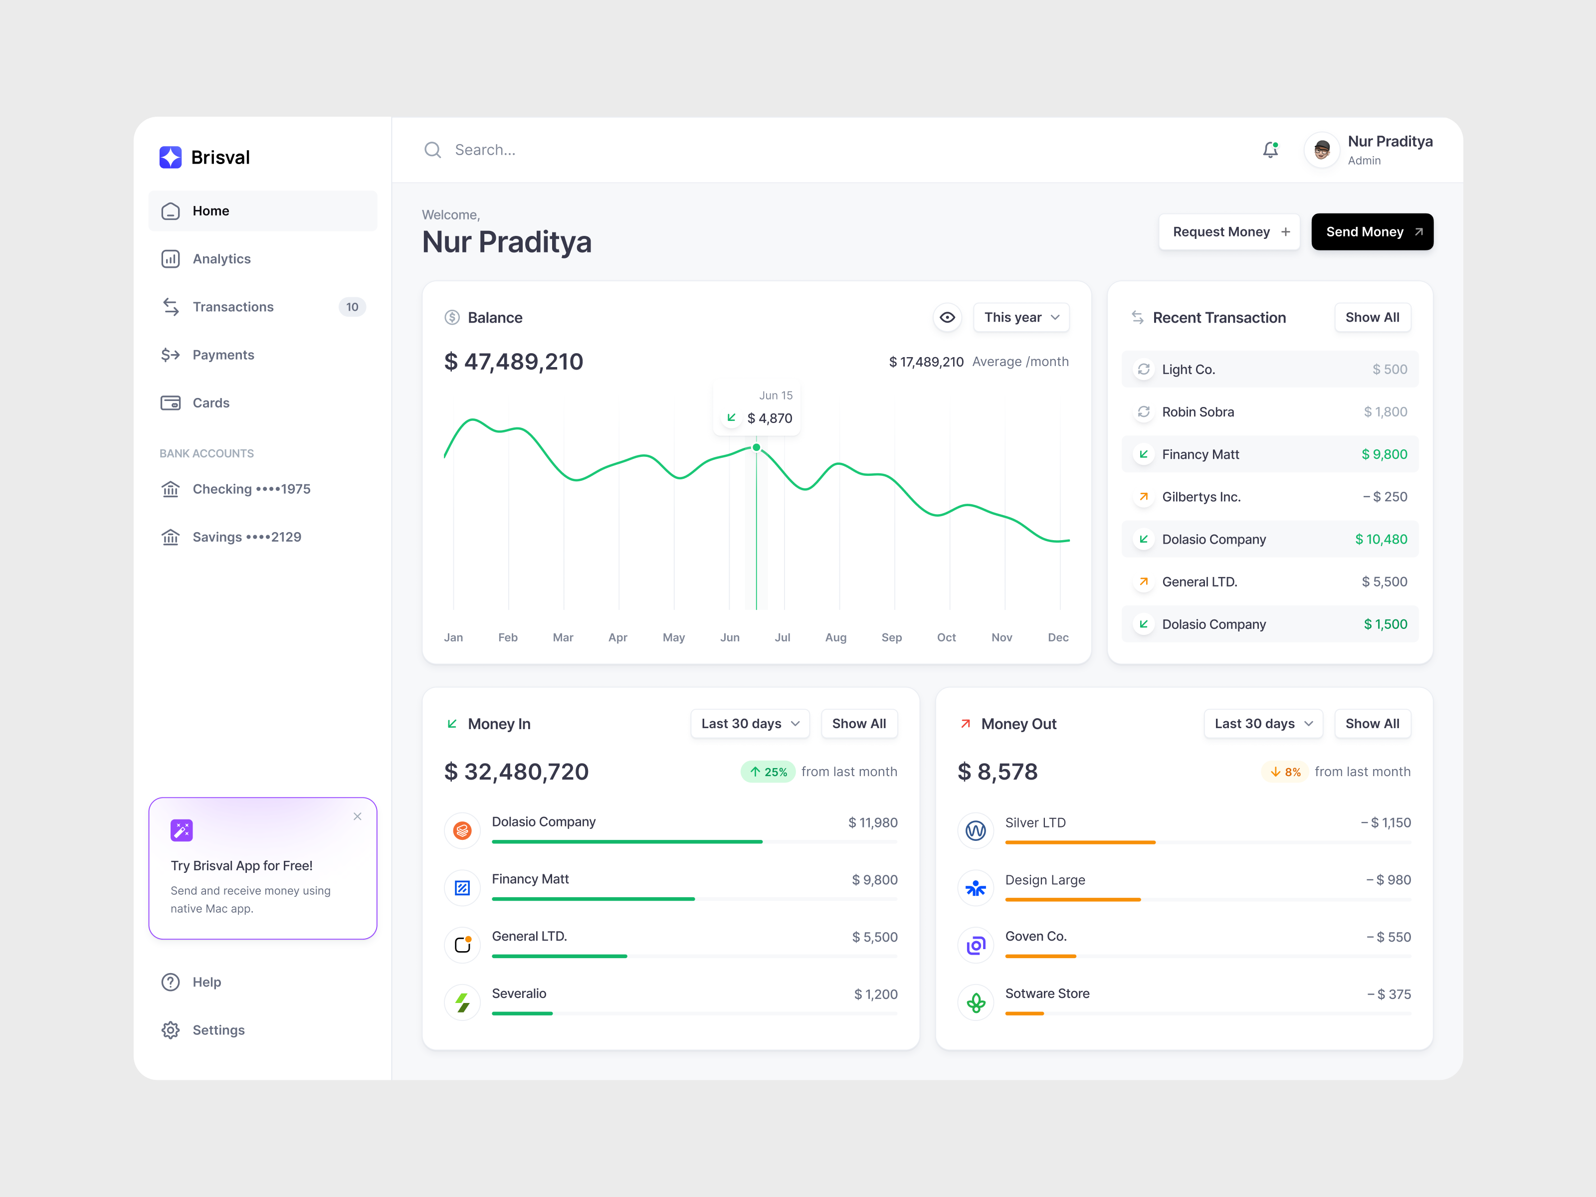The image size is (1596, 1197).
Task: Click the search magnifier icon
Action: pyautogui.click(x=433, y=149)
